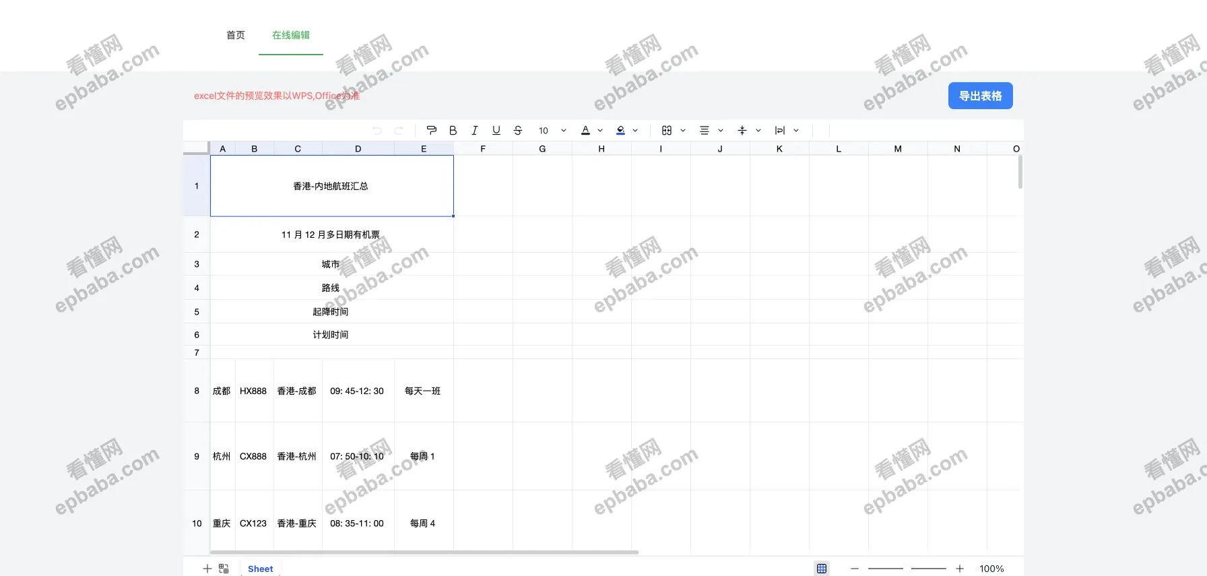Select cell 每天一班
Screen dimensions: 1207x576
[424, 391]
